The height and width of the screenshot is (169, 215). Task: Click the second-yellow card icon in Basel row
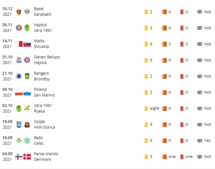(x=164, y=12)
